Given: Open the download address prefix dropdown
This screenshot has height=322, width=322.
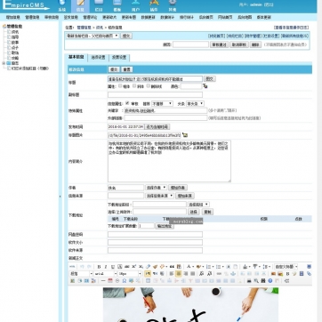Looking at the screenshot, I should click(198, 205).
